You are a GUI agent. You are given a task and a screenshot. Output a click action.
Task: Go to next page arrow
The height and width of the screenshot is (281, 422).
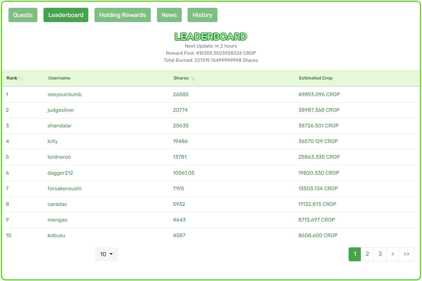pos(392,254)
